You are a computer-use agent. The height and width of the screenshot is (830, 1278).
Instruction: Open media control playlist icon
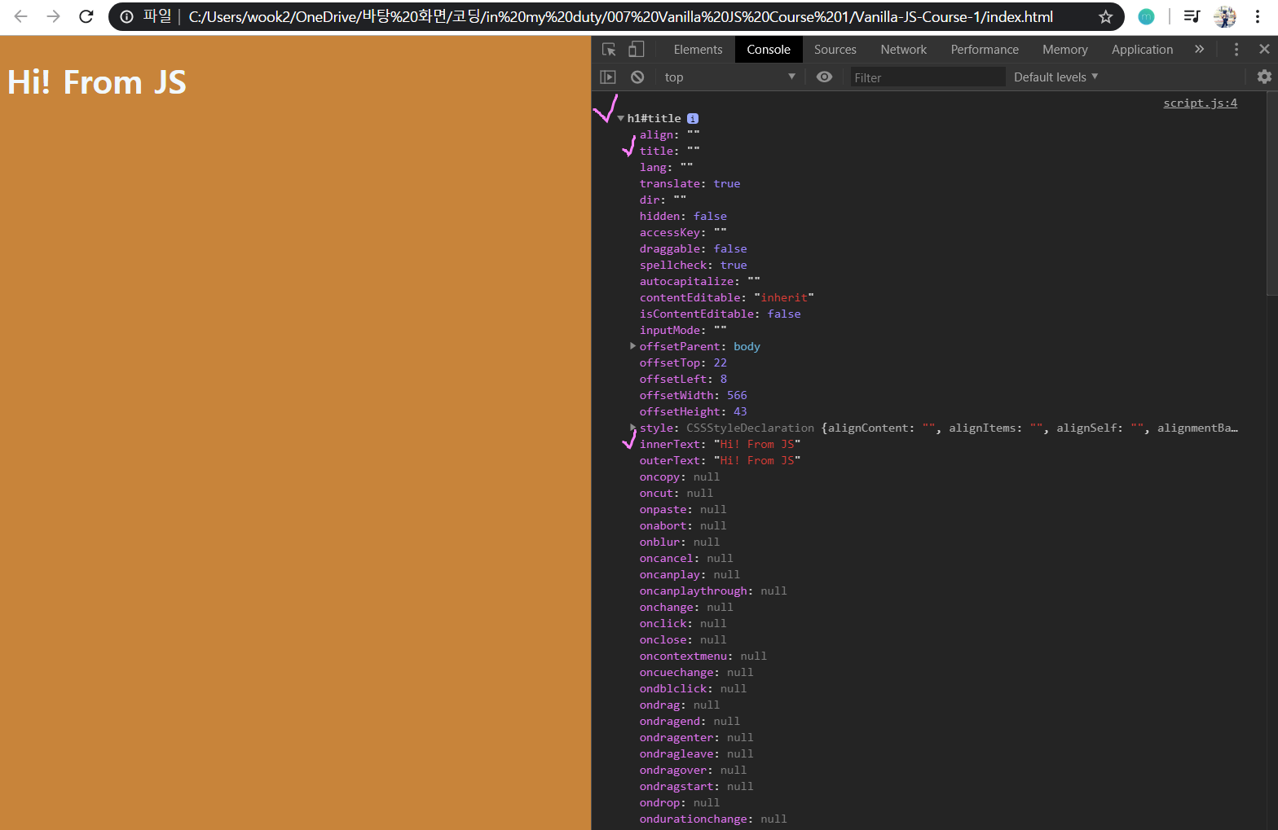(x=1192, y=16)
